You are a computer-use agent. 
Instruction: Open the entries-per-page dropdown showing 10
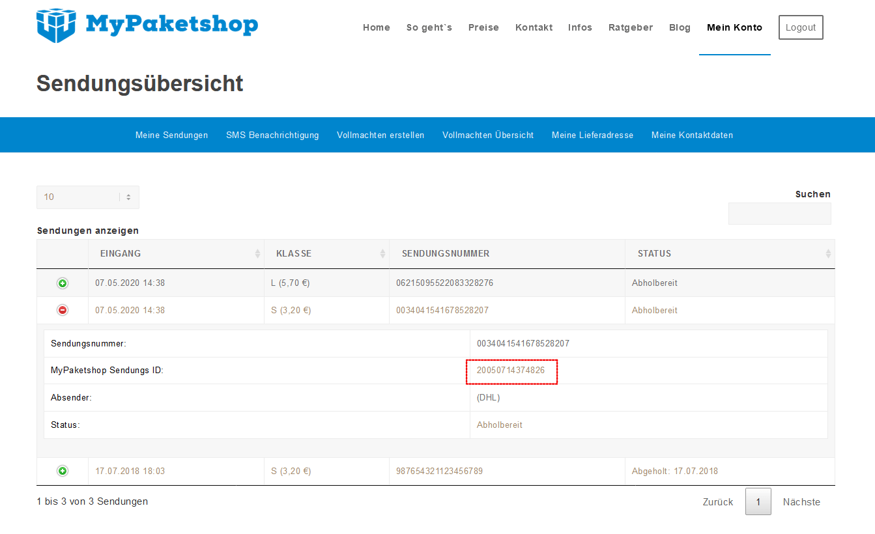pos(88,197)
